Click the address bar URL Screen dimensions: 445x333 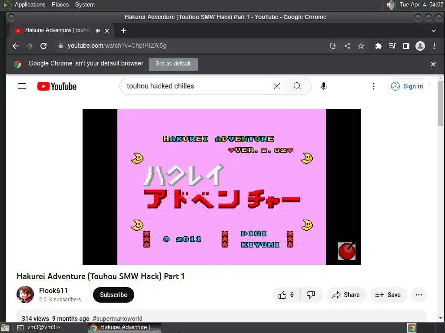[117, 46]
